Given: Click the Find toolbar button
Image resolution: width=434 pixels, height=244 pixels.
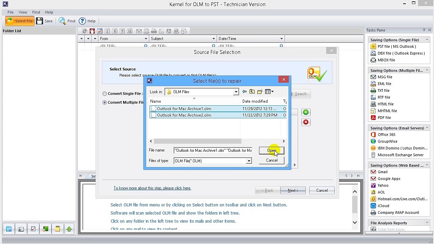Looking at the screenshot, I should point(67,21).
